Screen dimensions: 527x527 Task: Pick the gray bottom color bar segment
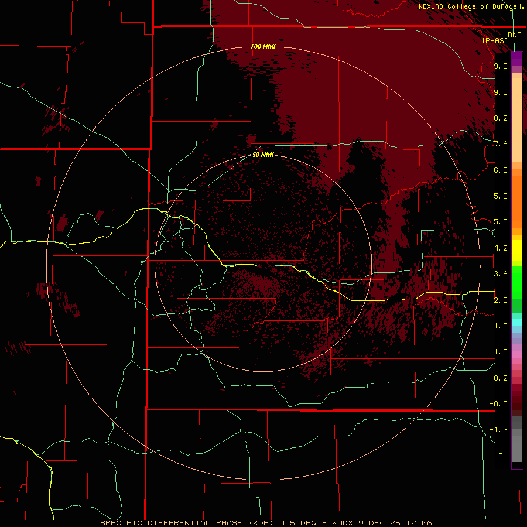517,447
